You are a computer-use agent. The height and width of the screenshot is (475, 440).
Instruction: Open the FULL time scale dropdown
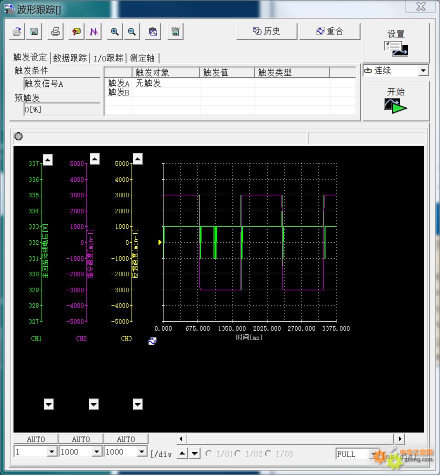coord(373,454)
